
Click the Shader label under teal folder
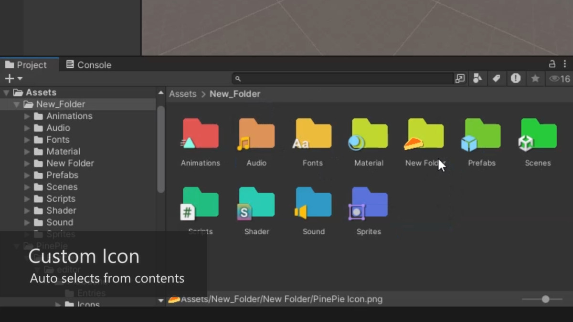pos(257,232)
